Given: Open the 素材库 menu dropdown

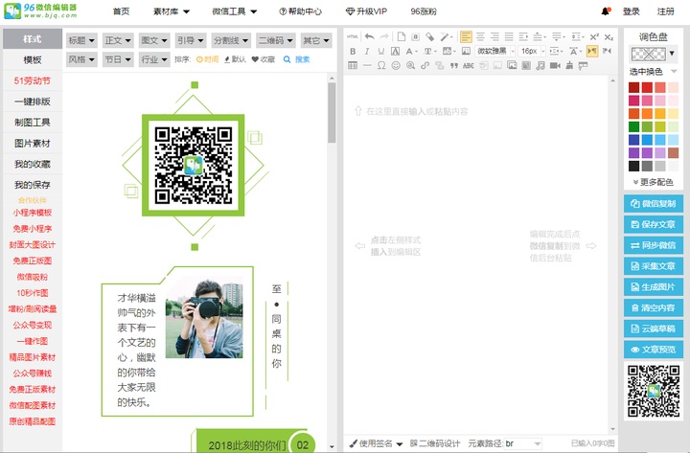Looking at the screenshot, I should click(172, 11).
